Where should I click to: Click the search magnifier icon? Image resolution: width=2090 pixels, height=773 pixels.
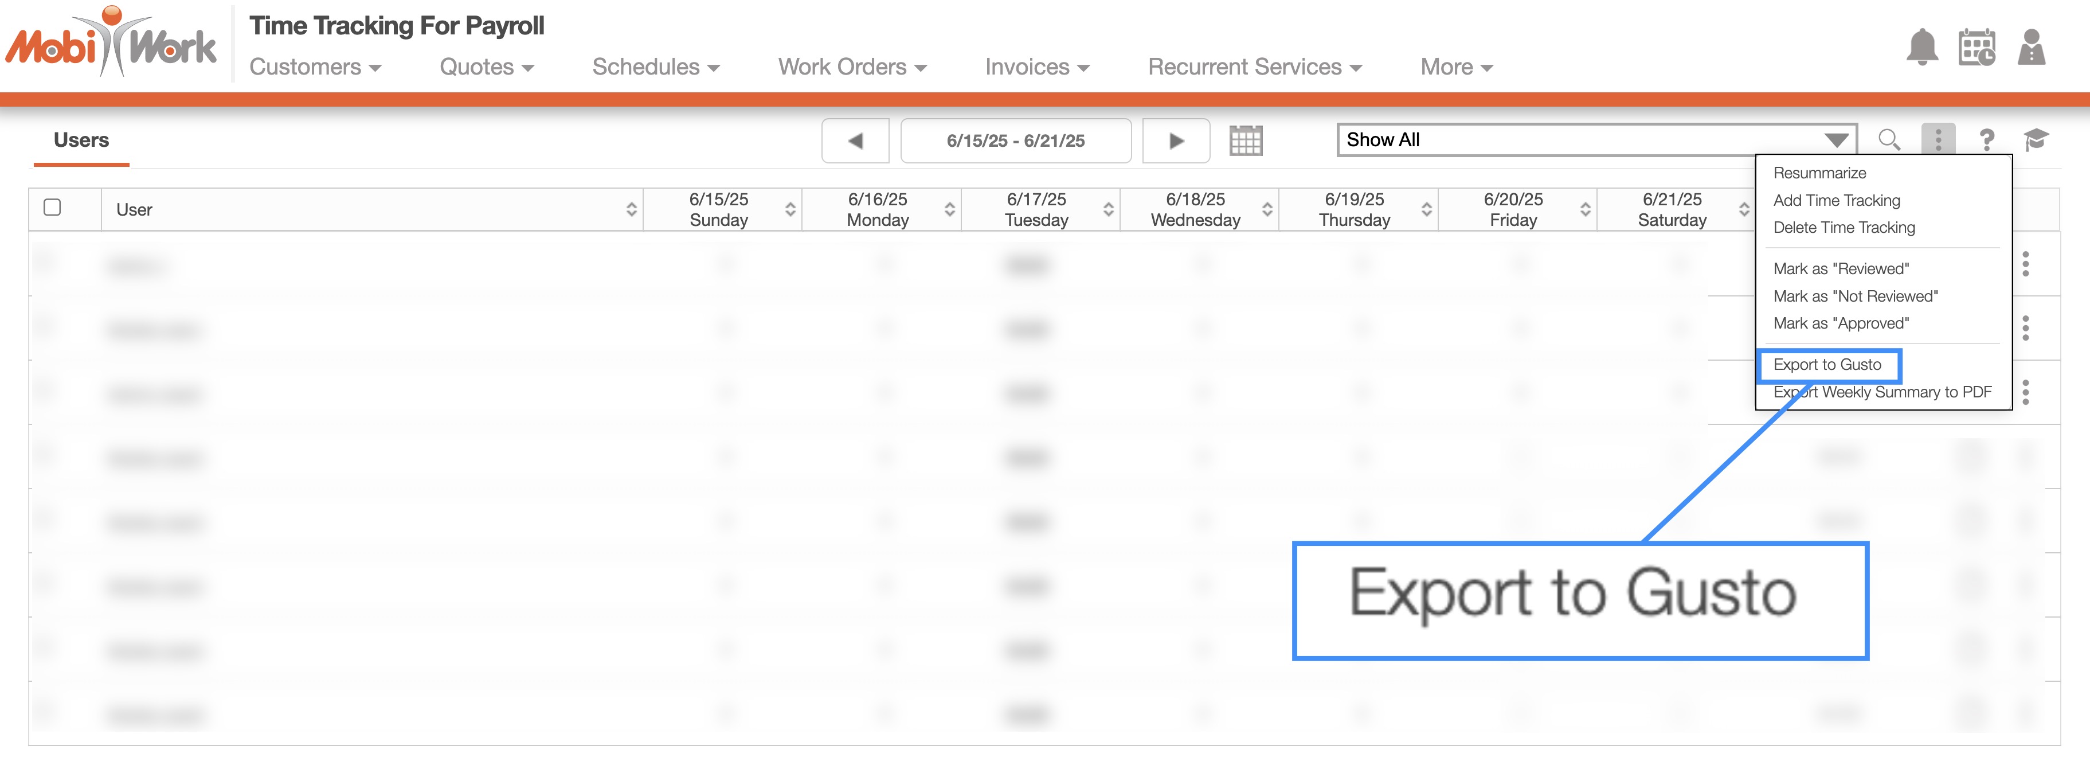(x=1889, y=140)
